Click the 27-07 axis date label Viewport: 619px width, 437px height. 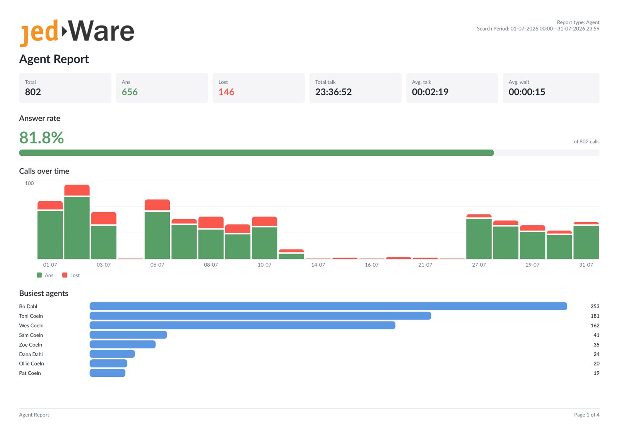tap(479, 265)
